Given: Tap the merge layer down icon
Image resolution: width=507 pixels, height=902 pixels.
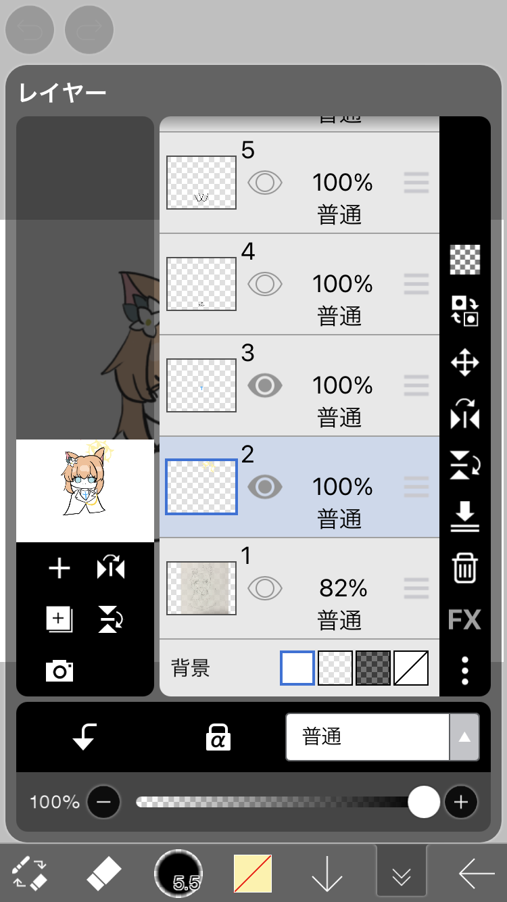Looking at the screenshot, I should pos(465,518).
